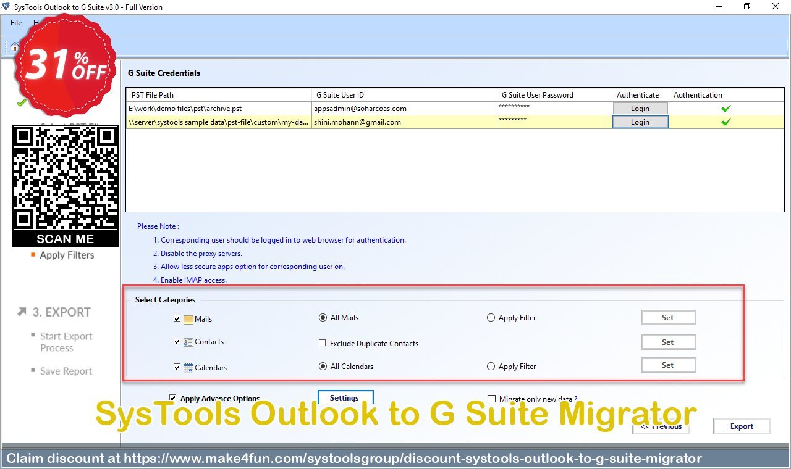Click password field for appsadmin@soharcoas.com row
This screenshot has height=469, width=791.
554,109
